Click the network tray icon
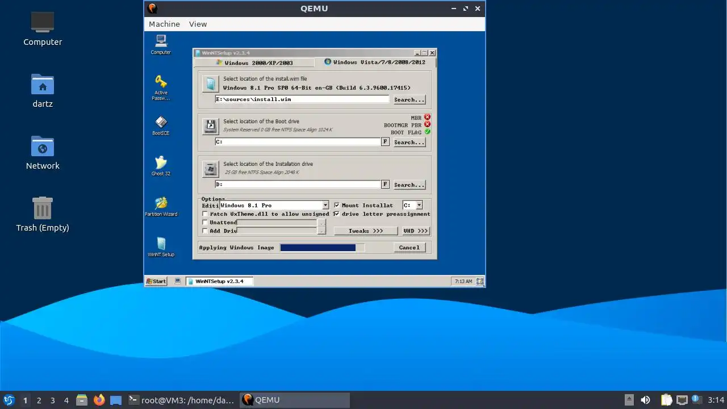This screenshot has height=409, width=727. 682,400
